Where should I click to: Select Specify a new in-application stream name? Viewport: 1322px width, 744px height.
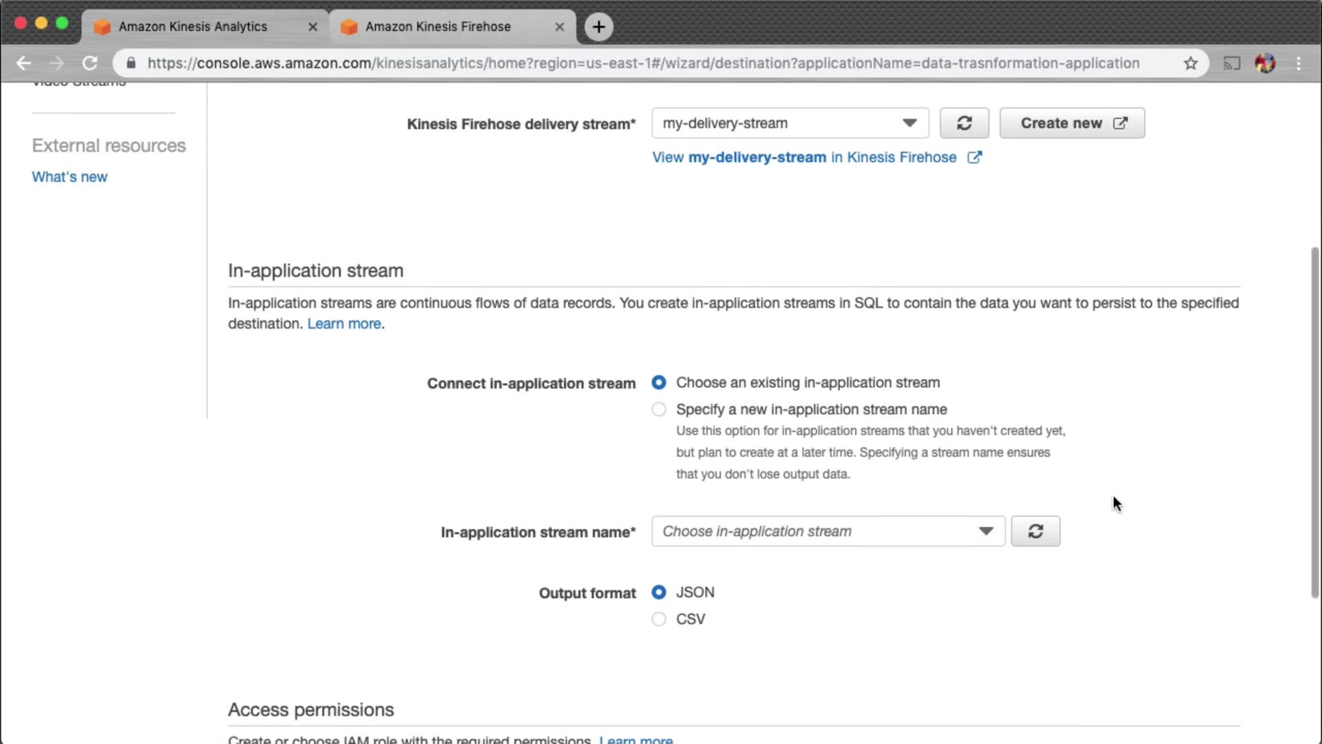point(659,409)
